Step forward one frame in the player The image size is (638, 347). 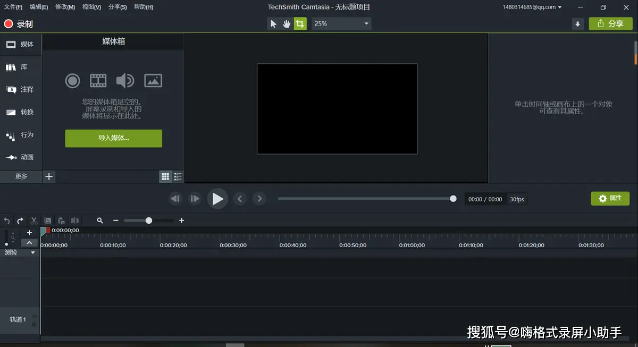[x=195, y=199]
